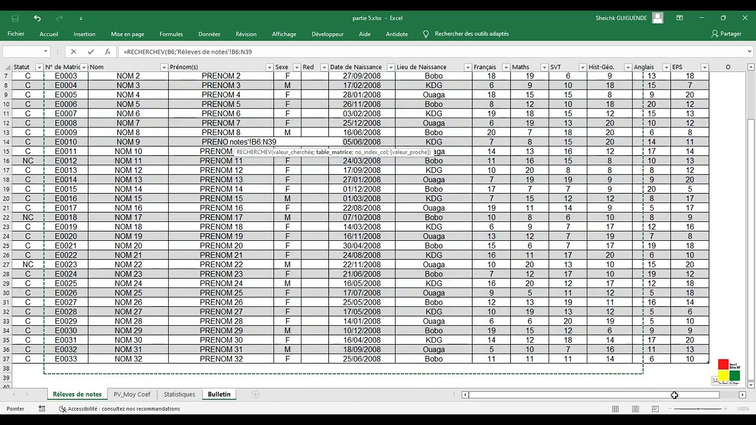Open the Date de Naissance filter dropdown
This screenshot has width=756, height=425.
pos(390,67)
